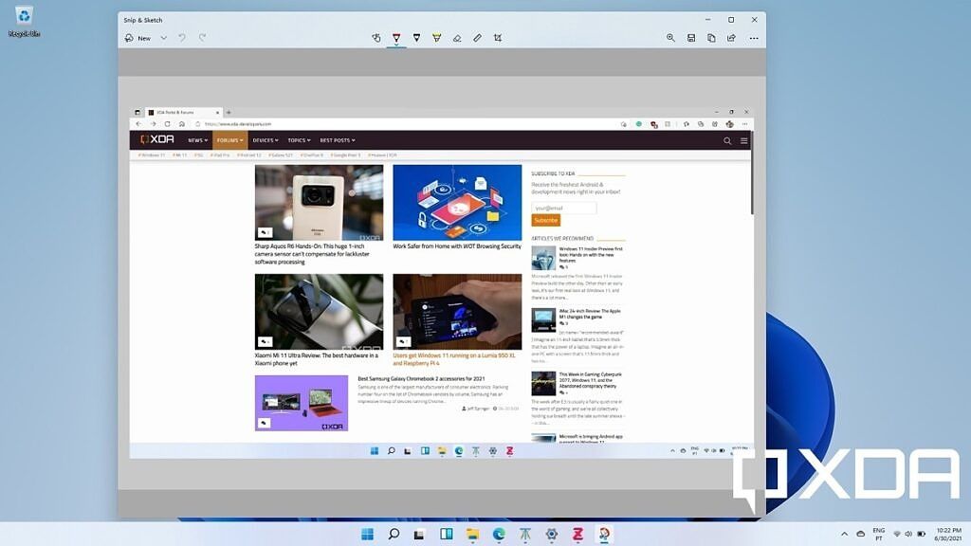This screenshot has width=971, height=546.
Task: Toggle the Ruler tool
Action: [477, 37]
